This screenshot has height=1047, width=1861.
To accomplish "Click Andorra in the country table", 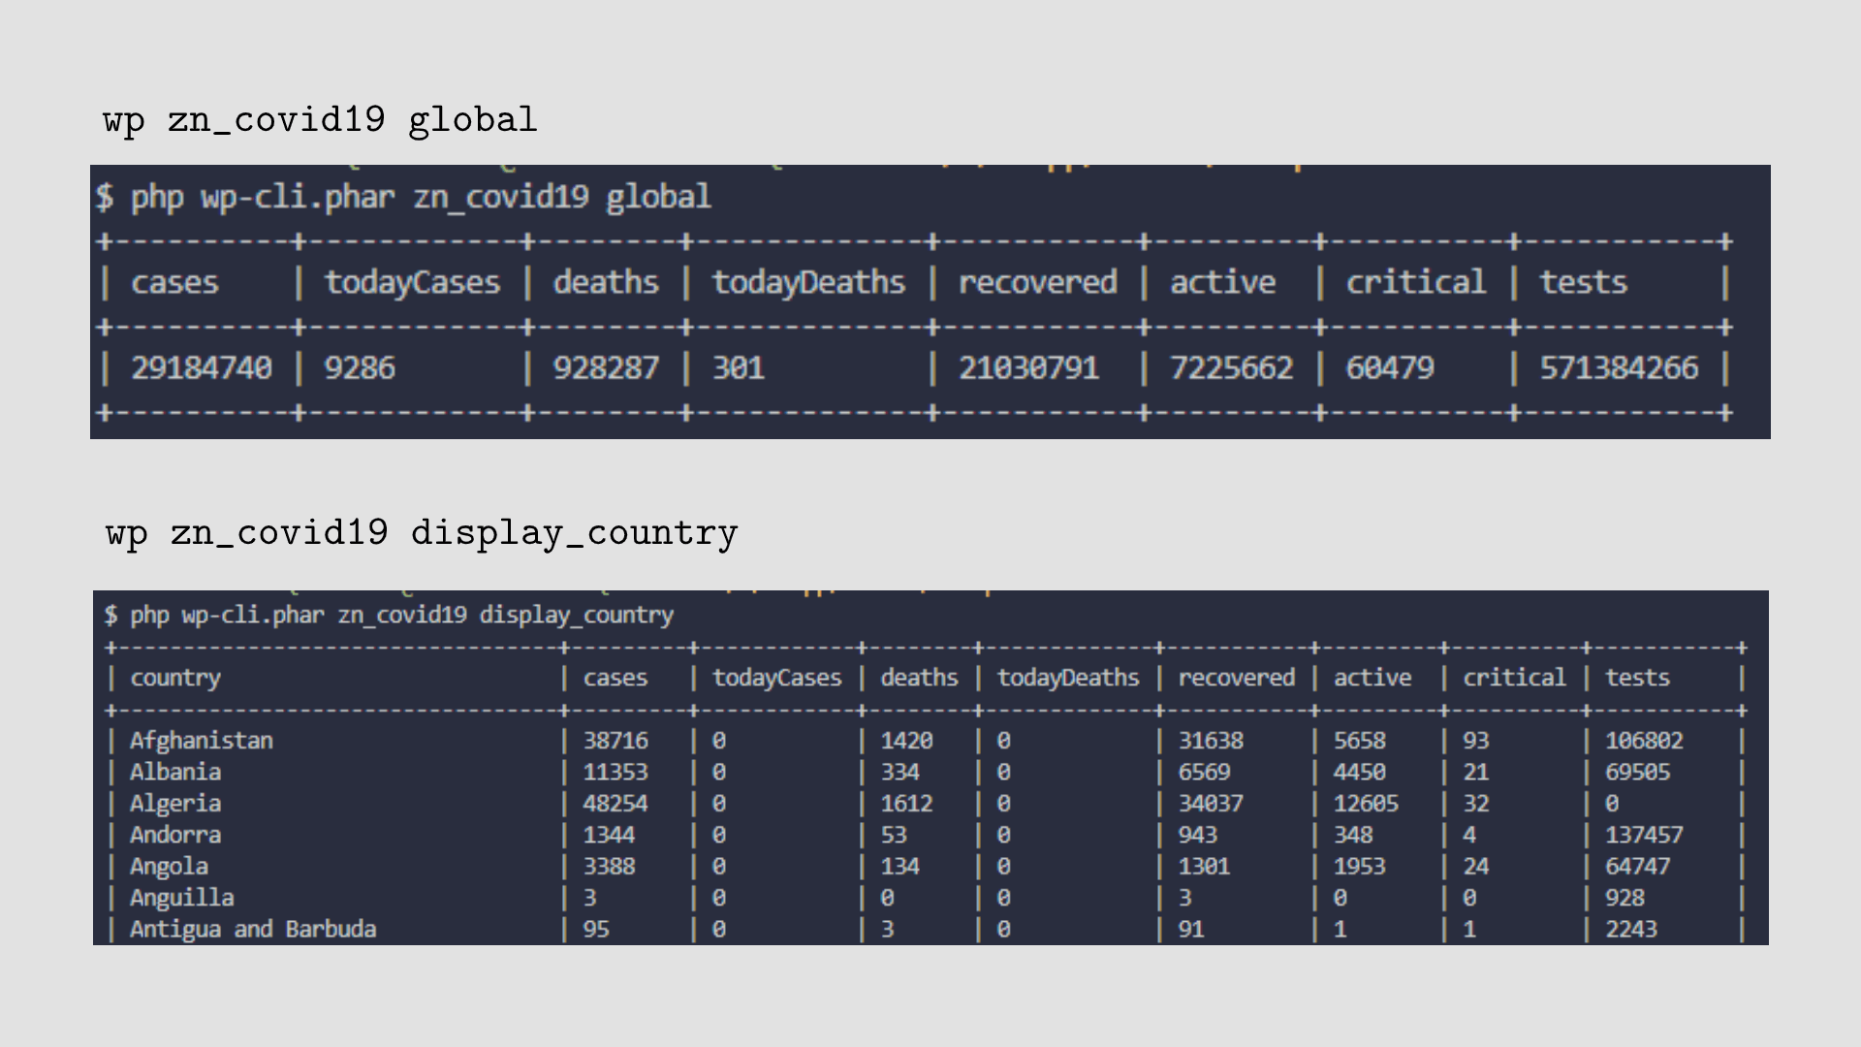I will [175, 835].
